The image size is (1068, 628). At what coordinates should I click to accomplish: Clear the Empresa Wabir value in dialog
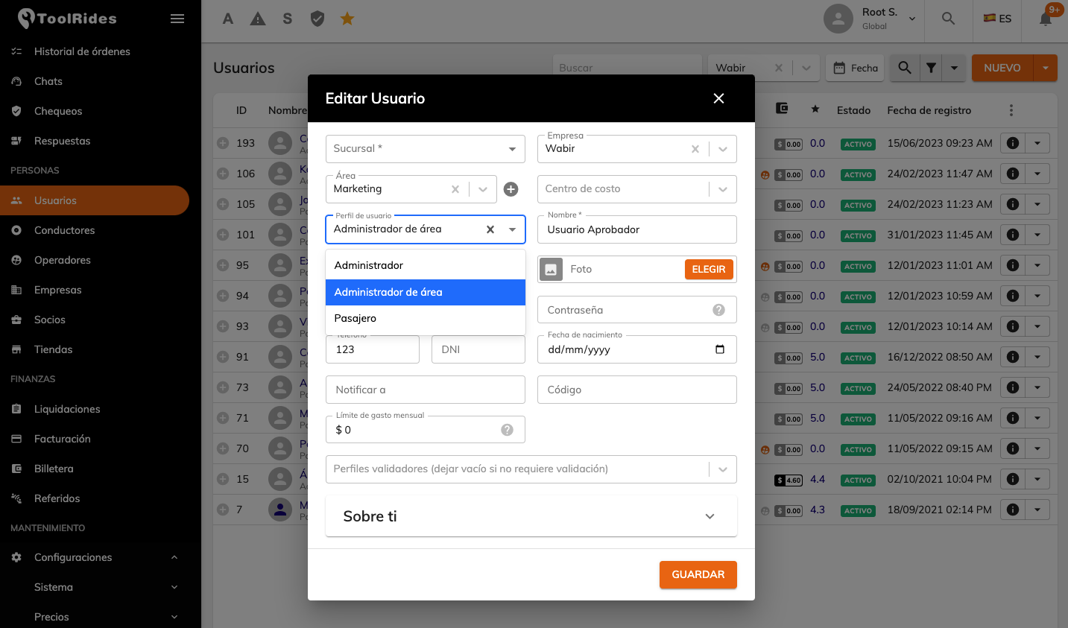[695, 149]
